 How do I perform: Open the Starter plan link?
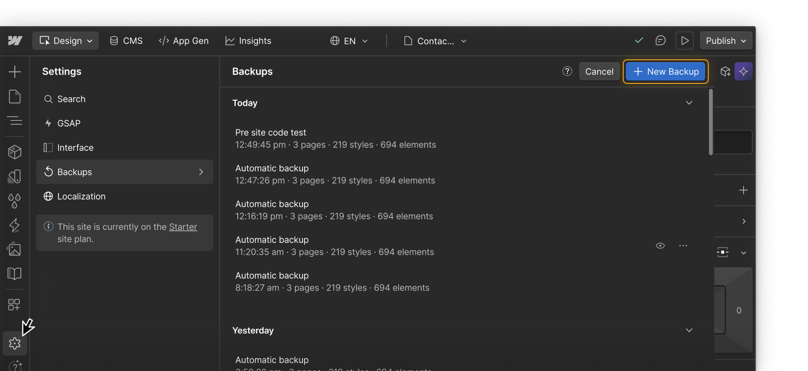click(x=183, y=227)
